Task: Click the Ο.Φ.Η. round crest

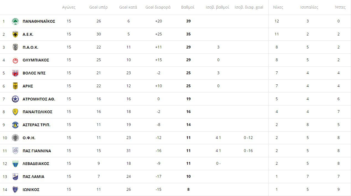Action: pyautogui.click(x=15, y=138)
